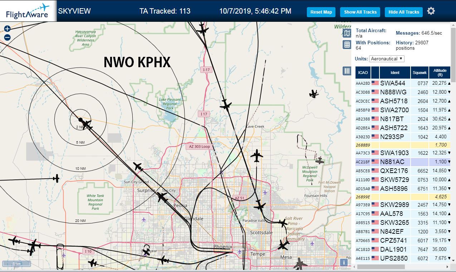
Task: Select the aircraft icon over Mesa
Action: [x=283, y=245]
